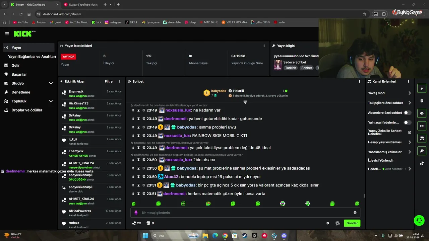
Task: Toggle Abonelere özel sohbet switch
Action: coord(407,113)
